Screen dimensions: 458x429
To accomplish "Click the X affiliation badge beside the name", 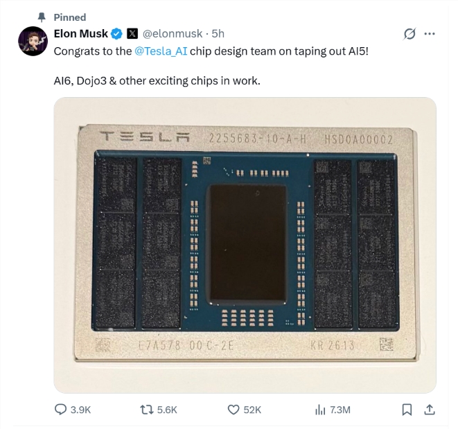I will (x=132, y=33).
